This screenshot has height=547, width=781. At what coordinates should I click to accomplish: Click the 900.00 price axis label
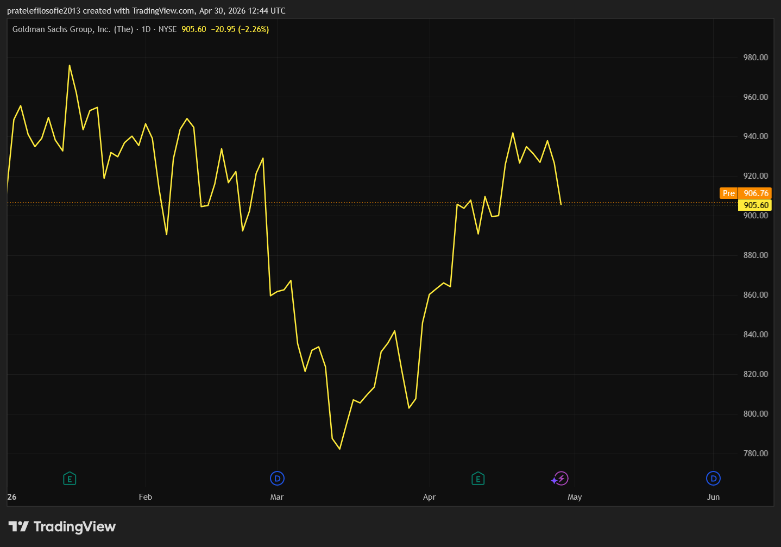755,216
